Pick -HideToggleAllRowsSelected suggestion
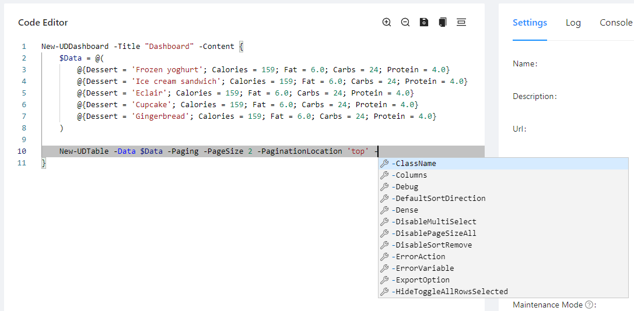The width and height of the screenshot is (634, 311). pos(450,292)
